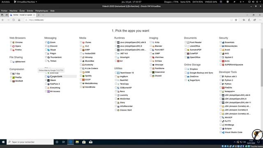The width and height of the screenshot is (263, 148).
Task: Tick the 7-Zip checkbox
Action: tap(11, 74)
